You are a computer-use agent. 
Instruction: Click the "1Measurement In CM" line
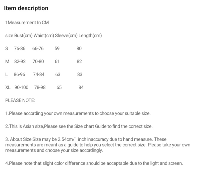[27, 23]
